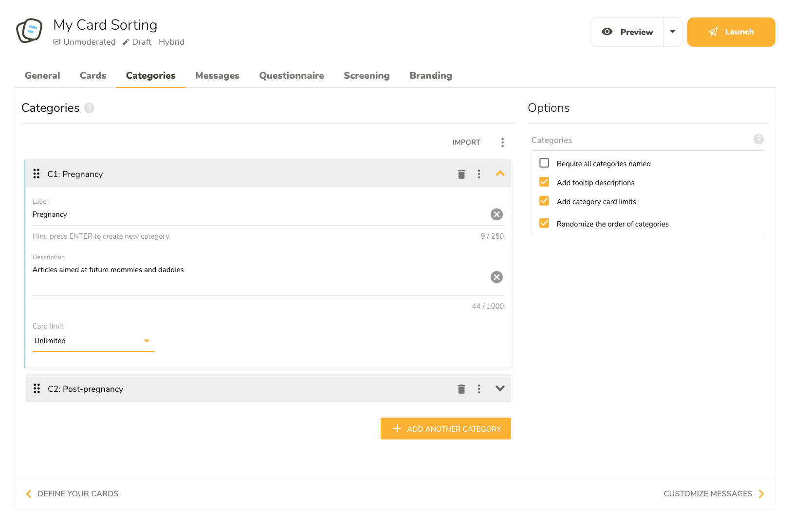
Task: Open the Messages tab
Action: tap(217, 76)
